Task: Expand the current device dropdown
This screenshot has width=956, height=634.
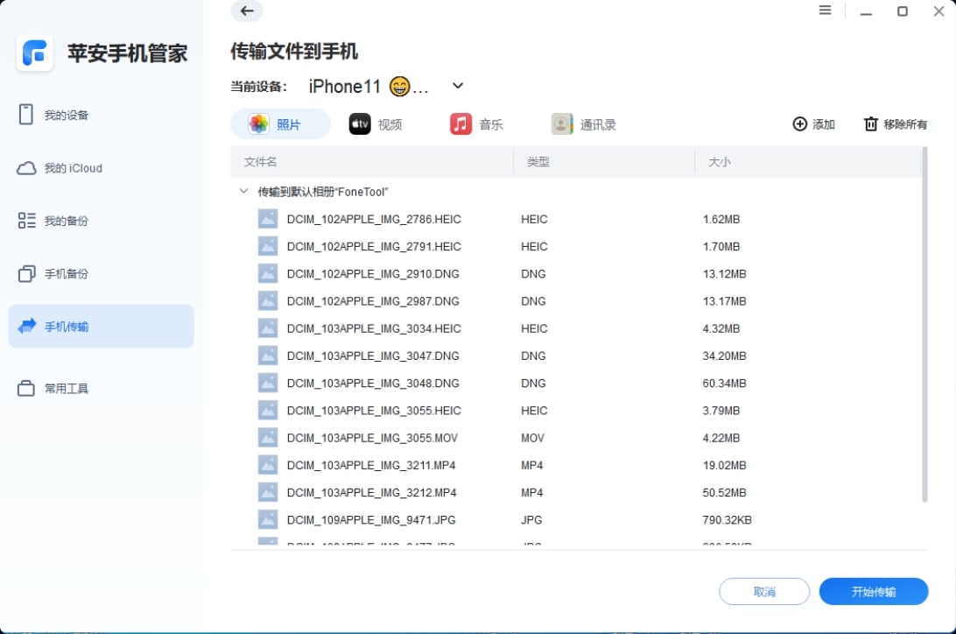Action: [x=457, y=86]
